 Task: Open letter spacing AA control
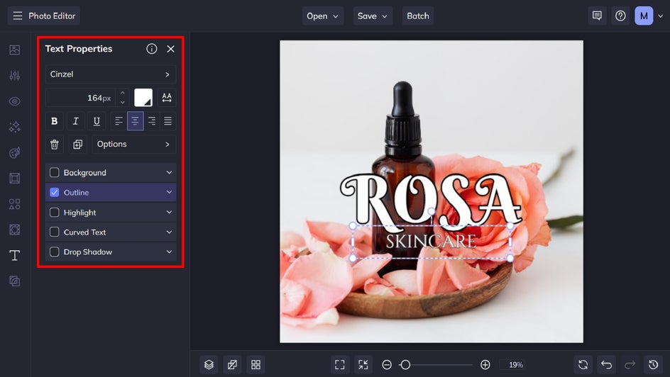[167, 98]
